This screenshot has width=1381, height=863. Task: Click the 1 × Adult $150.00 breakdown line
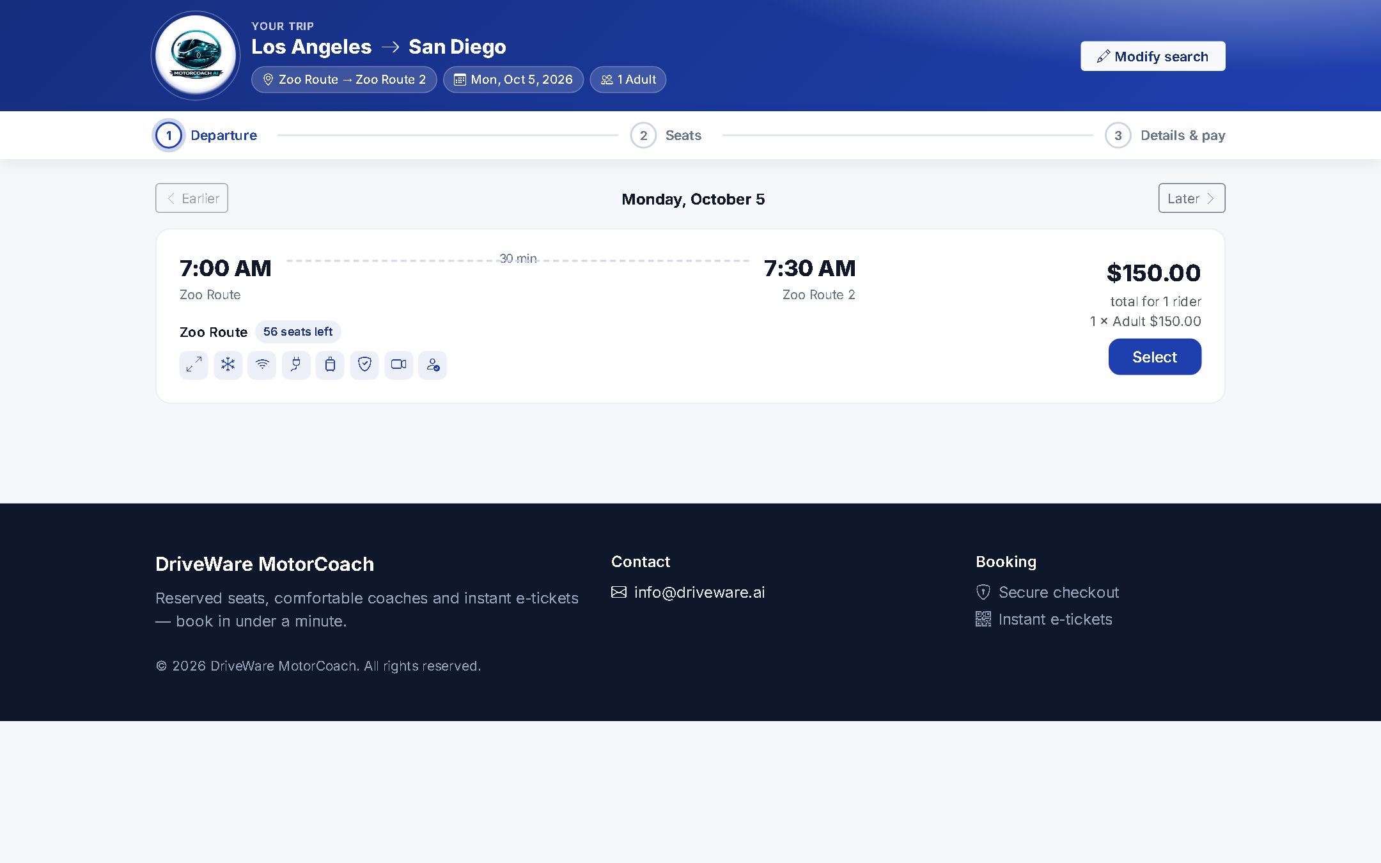tap(1145, 321)
